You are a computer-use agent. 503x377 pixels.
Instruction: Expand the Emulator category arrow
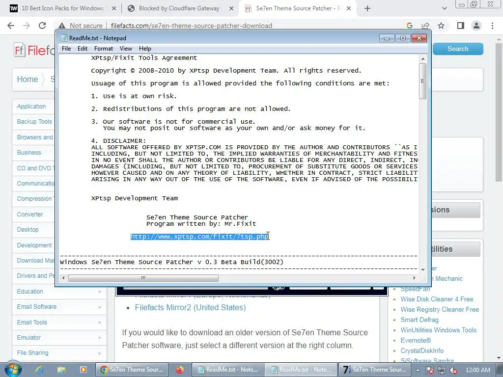pyautogui.click(x=100, y=338)
